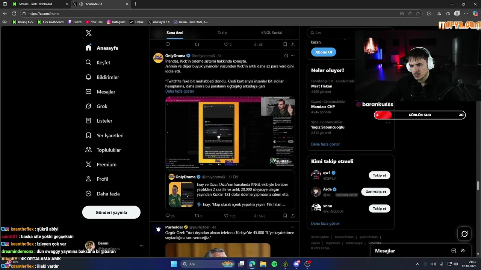Click the browser back arrow
Image resolution: width=481 pixels, height=270 pixels.
pyautogui.click(x=5, y=13)
